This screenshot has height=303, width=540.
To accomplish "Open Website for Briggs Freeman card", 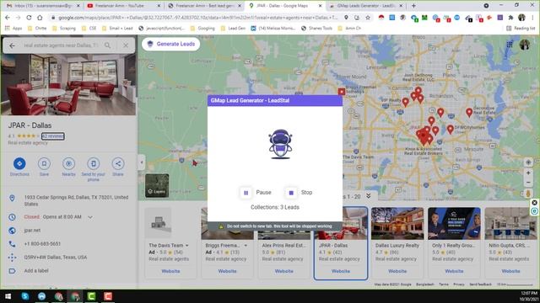I will pos(227,271).
